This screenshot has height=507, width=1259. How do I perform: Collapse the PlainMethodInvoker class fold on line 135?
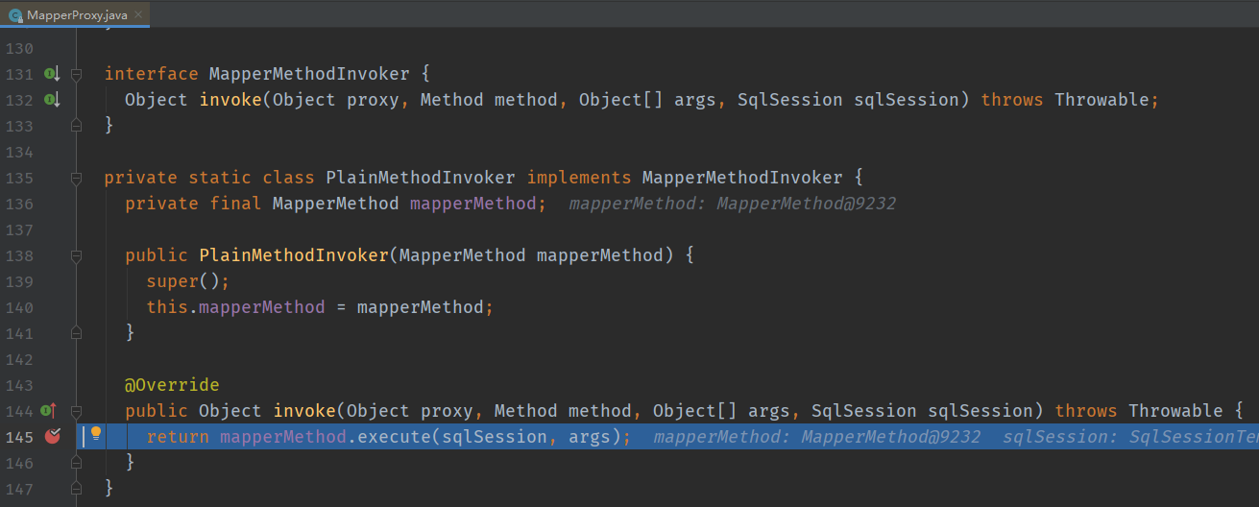click(77, 178)
